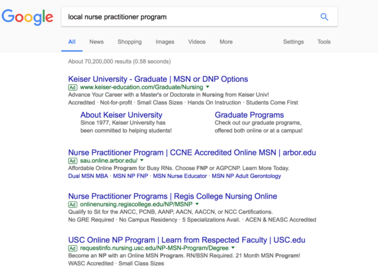The width and height of the screenshot is (378, 268).
Task: Switch to the News tab
Action: [96, 42]
